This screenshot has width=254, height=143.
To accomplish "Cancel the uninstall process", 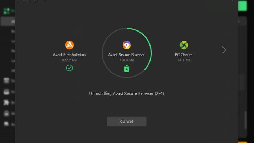I will (x=127, y=122).
